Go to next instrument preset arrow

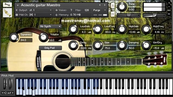pos(105,5)
